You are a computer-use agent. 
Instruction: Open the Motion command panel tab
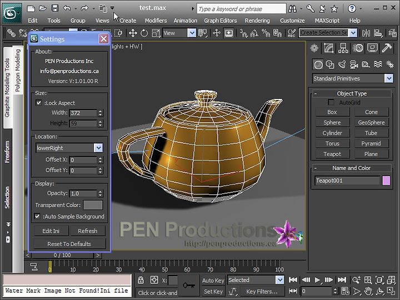click(358, 48)
